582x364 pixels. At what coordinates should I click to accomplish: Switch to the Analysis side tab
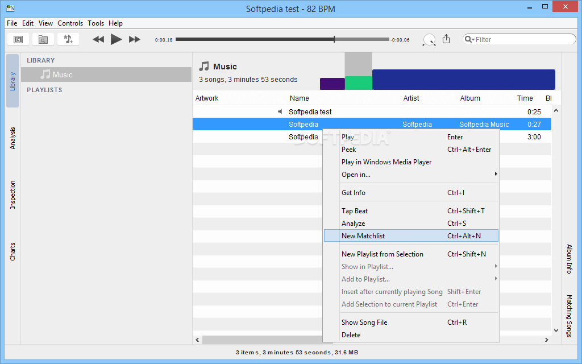coord(13,138)
